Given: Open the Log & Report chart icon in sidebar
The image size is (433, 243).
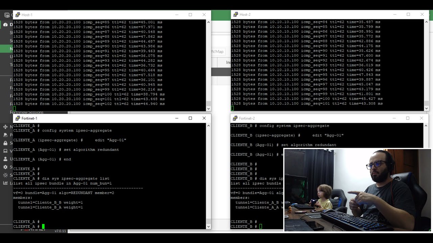Looking at the screenshot, I should click(x=6, y=183).
